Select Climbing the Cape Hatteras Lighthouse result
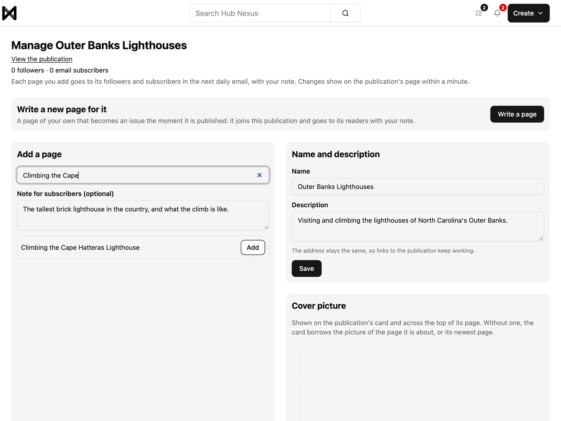This screenshot has height=421, width=561. pyautogui.click(x=80, y=247)
